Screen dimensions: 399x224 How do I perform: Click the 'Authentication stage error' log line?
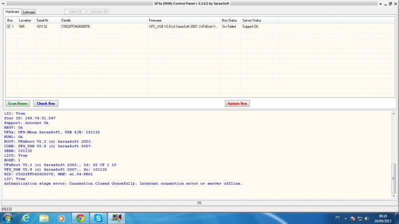(x=123, y=183)
